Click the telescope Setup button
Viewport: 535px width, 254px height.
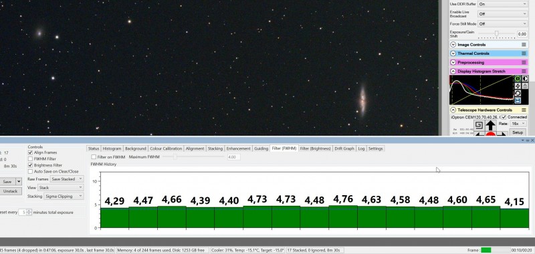tap(518, 132)
